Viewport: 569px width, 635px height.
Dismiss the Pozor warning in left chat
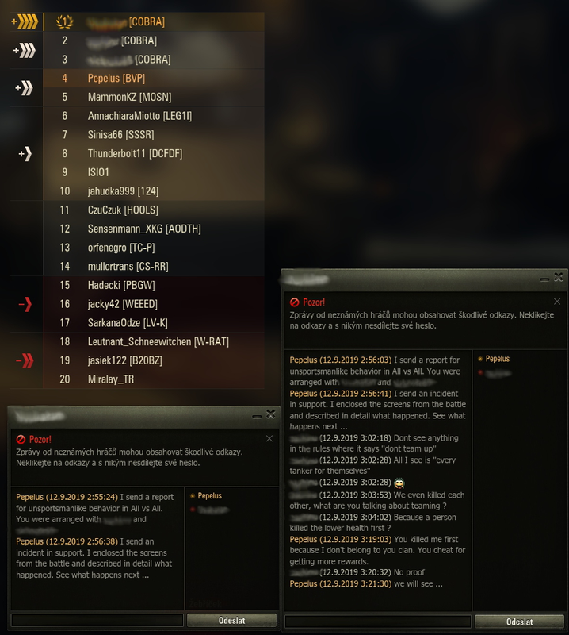(269, 439)
